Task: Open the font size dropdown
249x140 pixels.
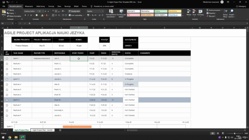Action: click(x=43, y=11)
